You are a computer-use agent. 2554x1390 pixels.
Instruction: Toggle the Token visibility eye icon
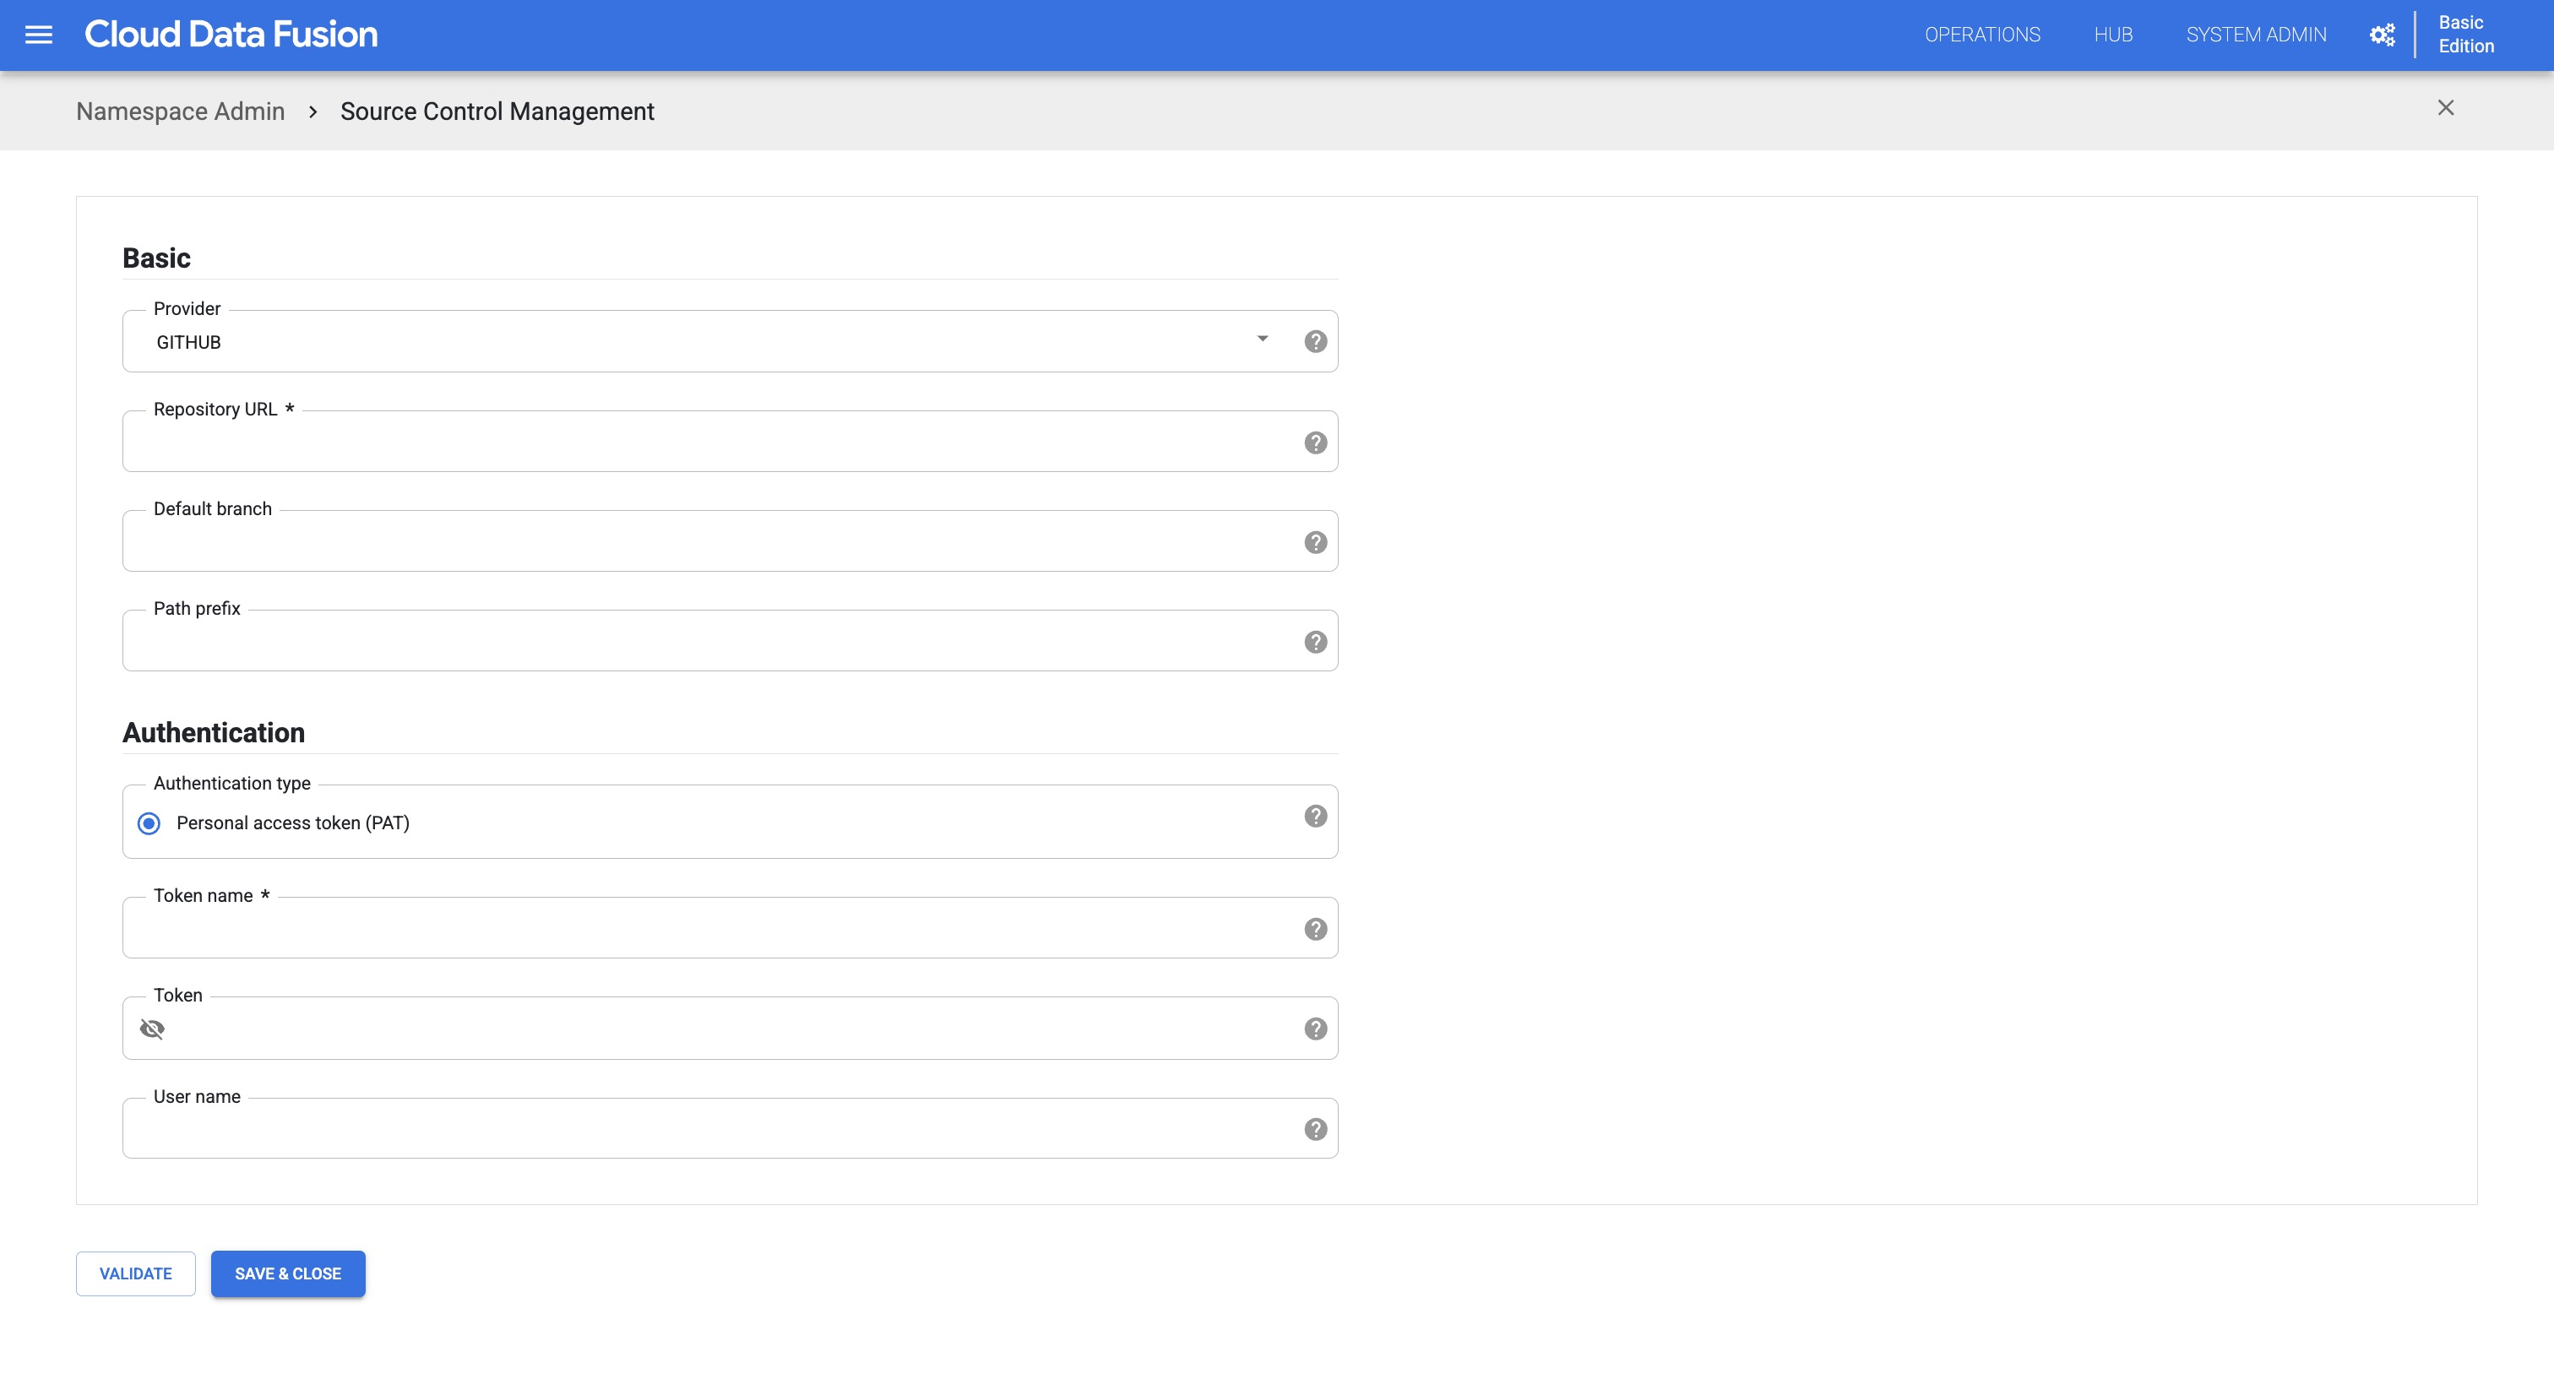coord(152,1027)
